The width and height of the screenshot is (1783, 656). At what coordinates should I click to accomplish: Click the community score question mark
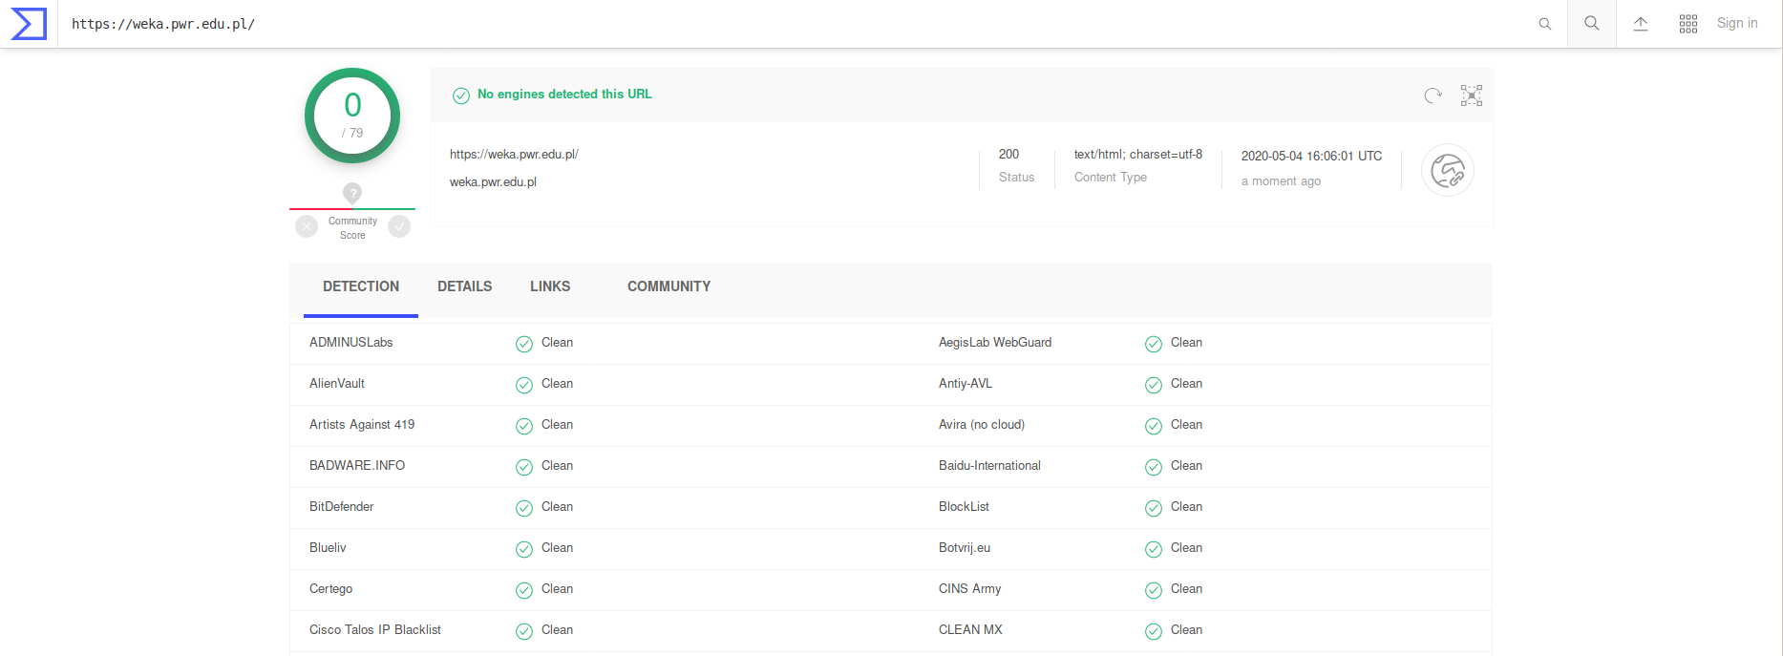[x=352, y=193]
